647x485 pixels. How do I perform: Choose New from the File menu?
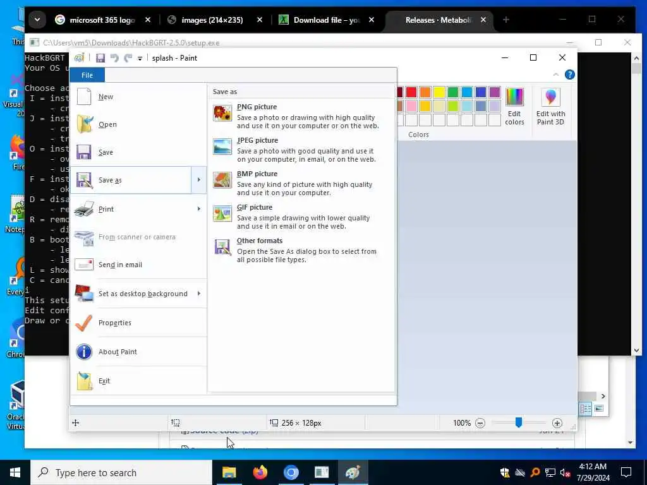(x=138, y=97)
